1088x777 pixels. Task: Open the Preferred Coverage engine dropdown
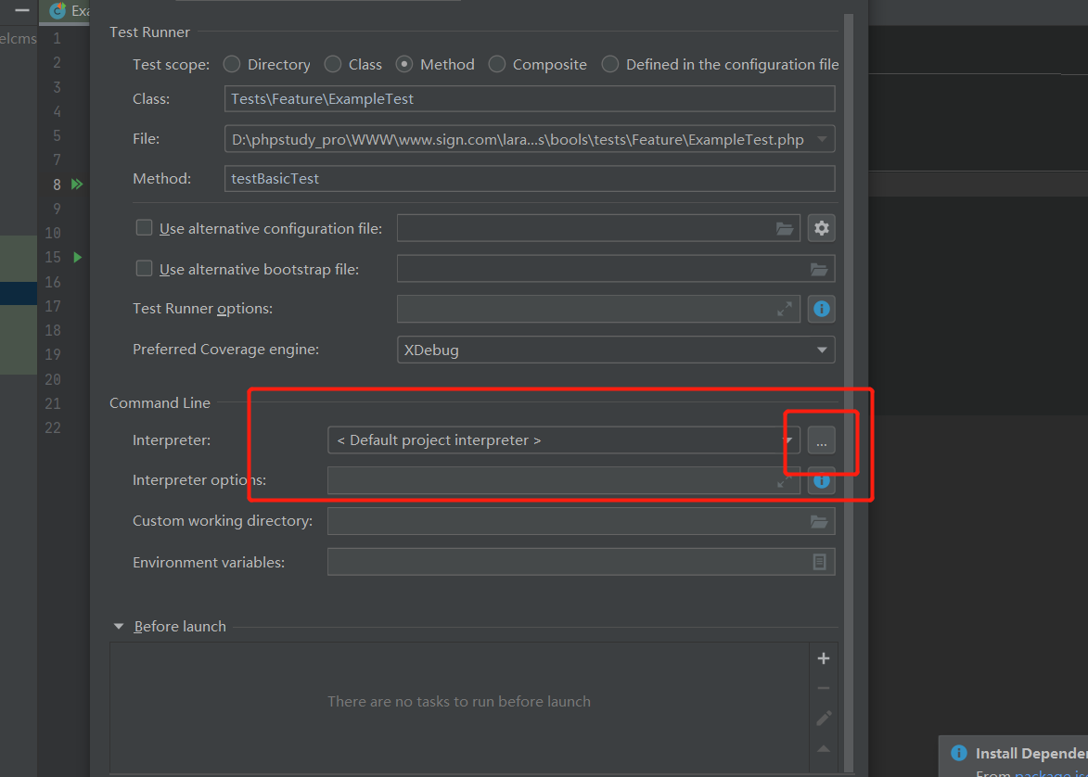[822, 350]
